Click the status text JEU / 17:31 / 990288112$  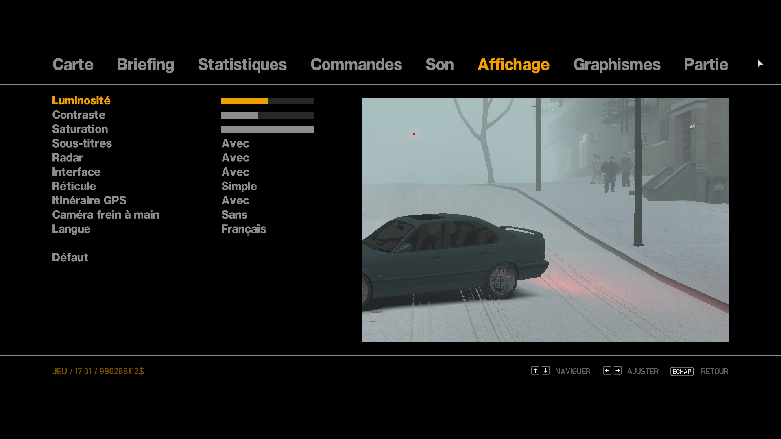pyautogui.click(x=98, y=371)
